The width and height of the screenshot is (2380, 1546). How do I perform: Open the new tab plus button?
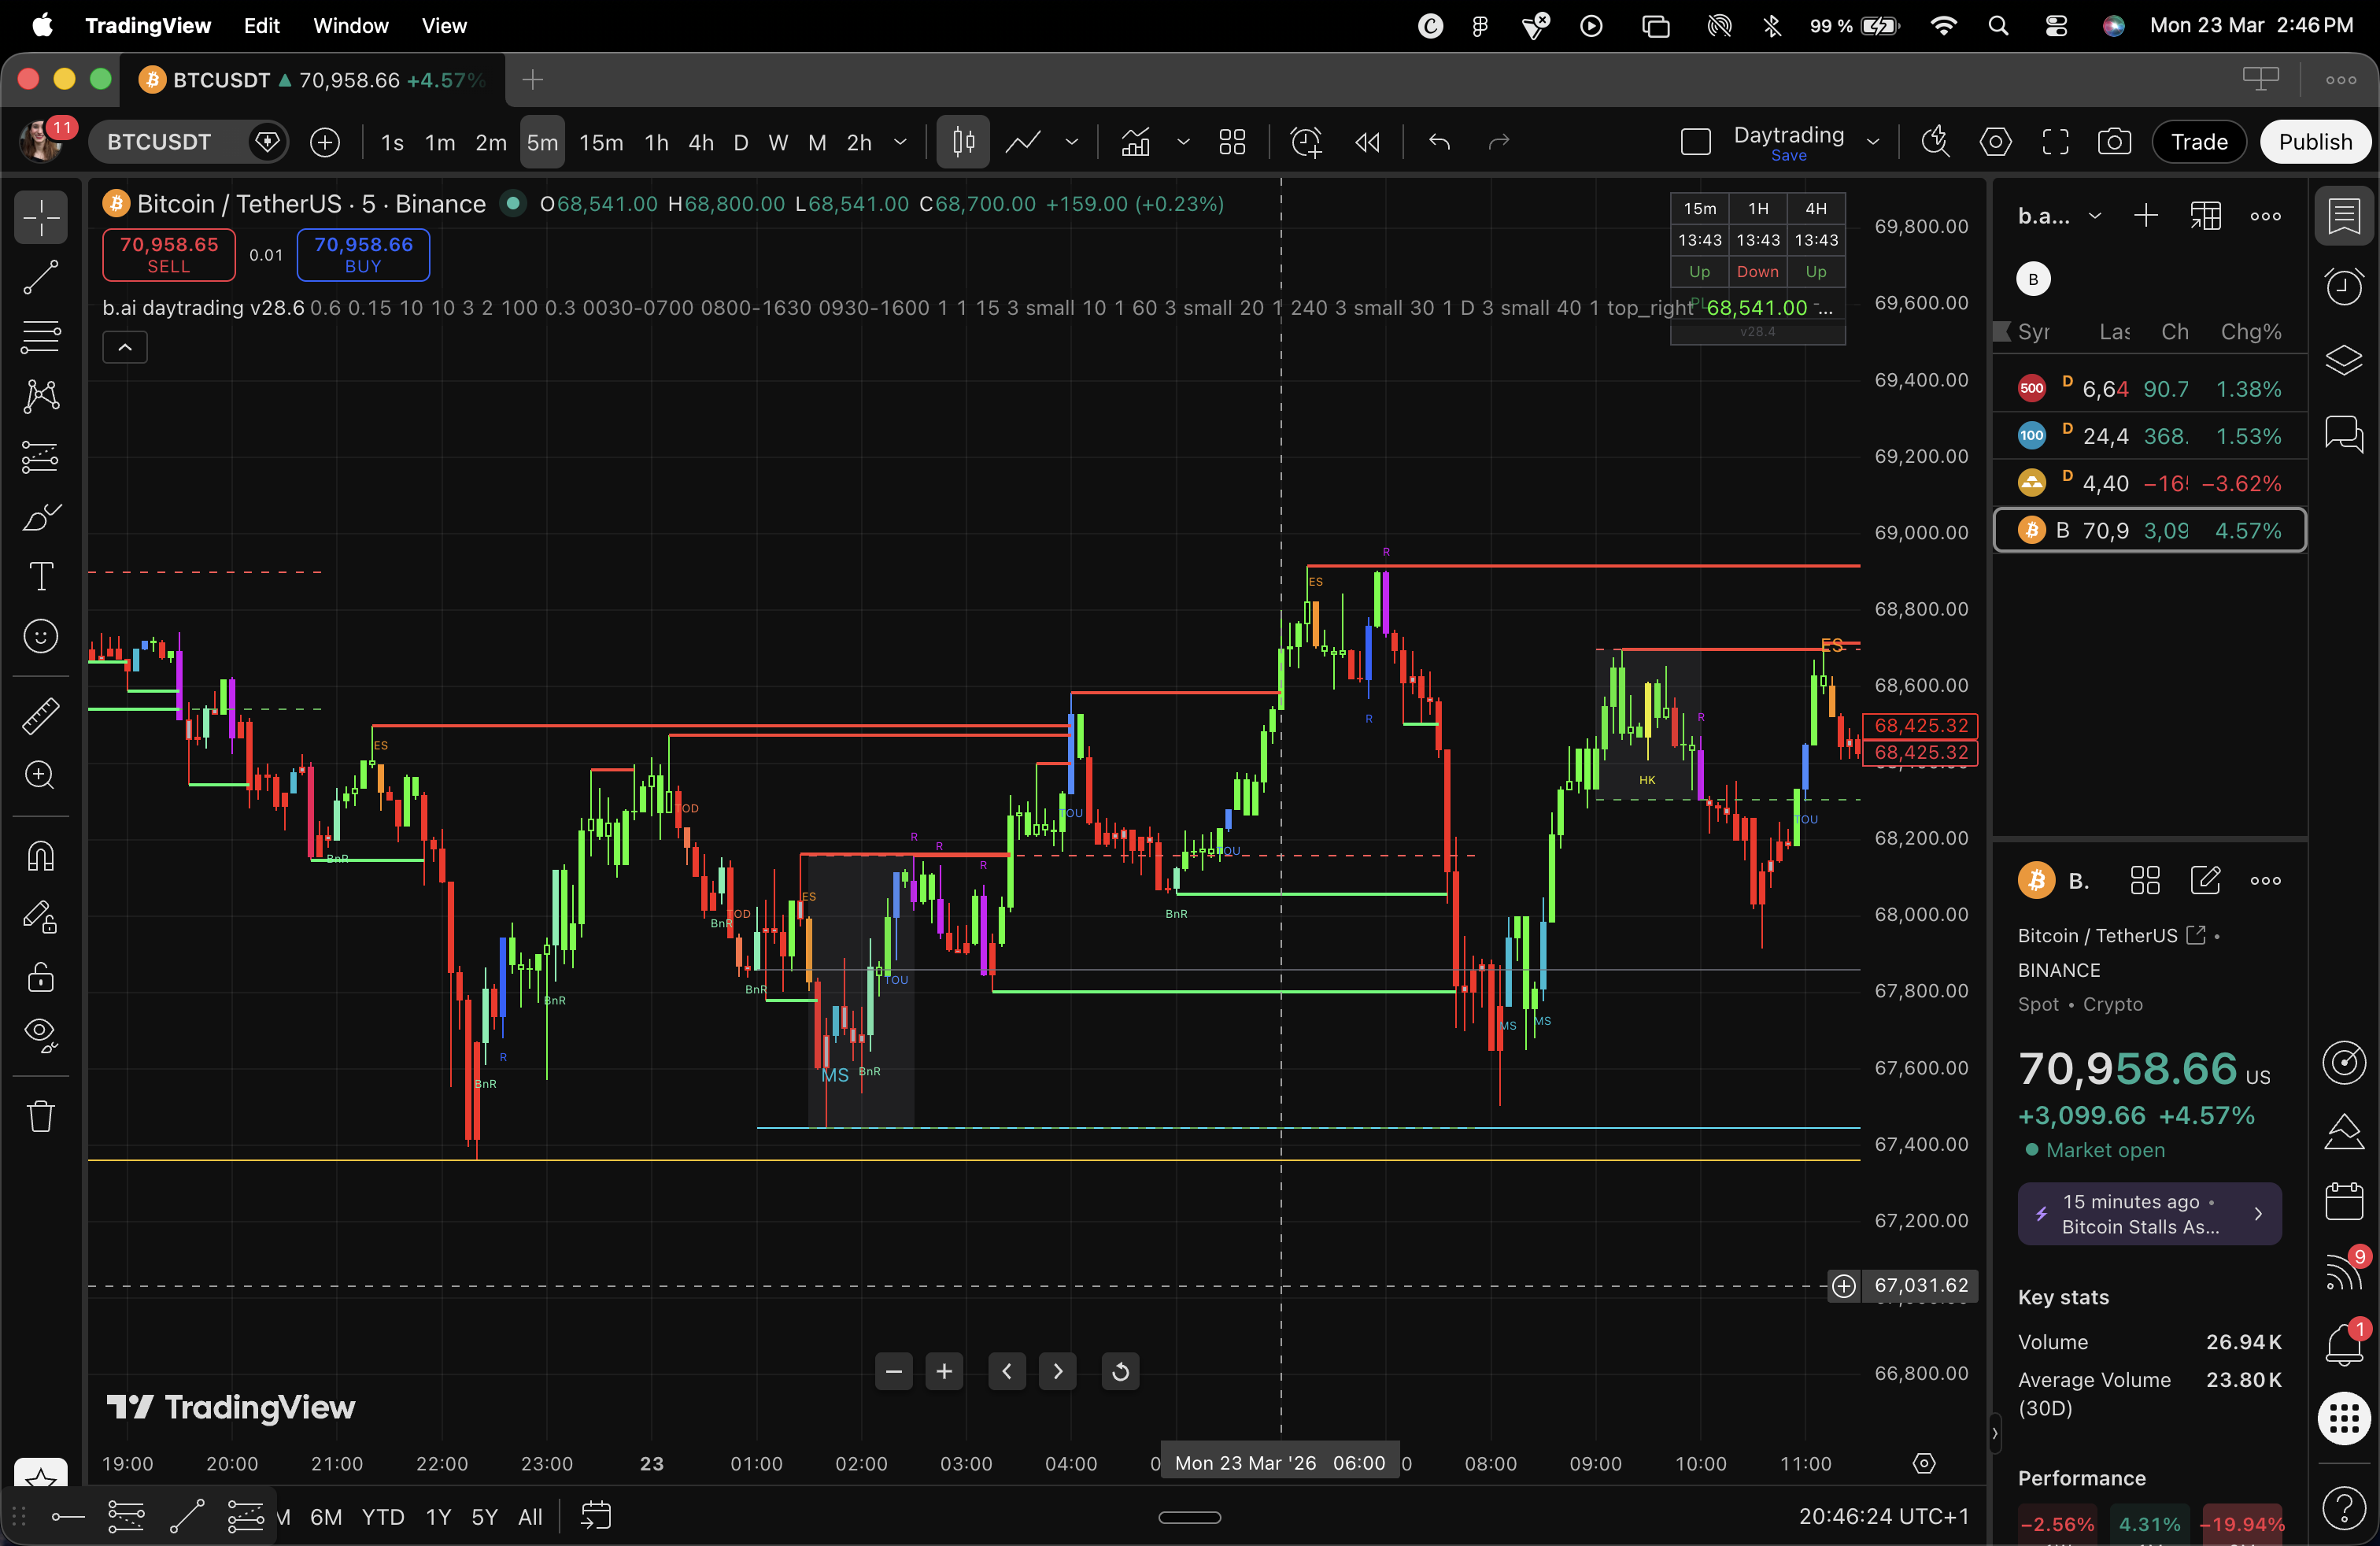click(x=532, y=80)
